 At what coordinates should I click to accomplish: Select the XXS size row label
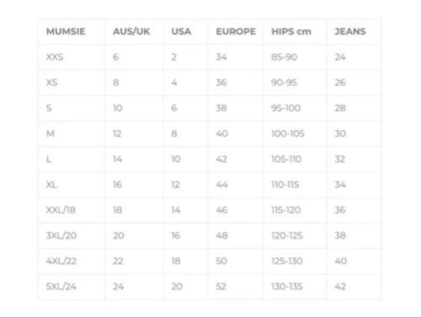[x=55, y=57]
